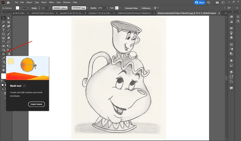Open the stroke weight dropdown
This screenshot has height=141, width=241.
click(x=50, y=8)
